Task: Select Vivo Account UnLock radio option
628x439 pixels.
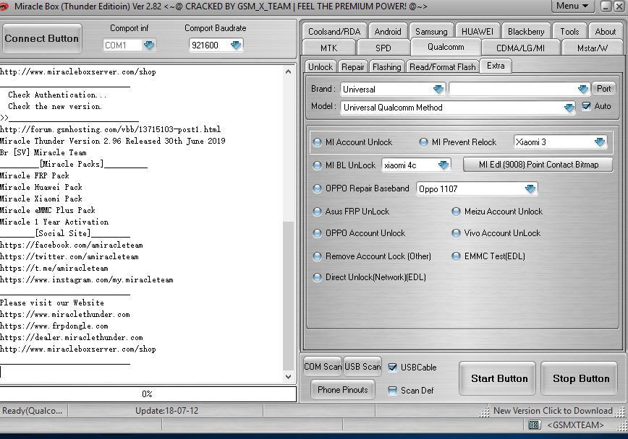Action: pyautogui.click(x=457, y=233)
